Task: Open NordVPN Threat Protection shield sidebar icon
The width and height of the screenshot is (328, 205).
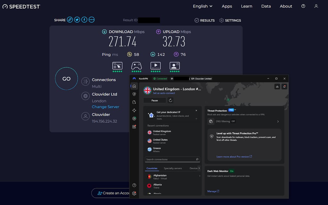Action: tap(134, 94)
